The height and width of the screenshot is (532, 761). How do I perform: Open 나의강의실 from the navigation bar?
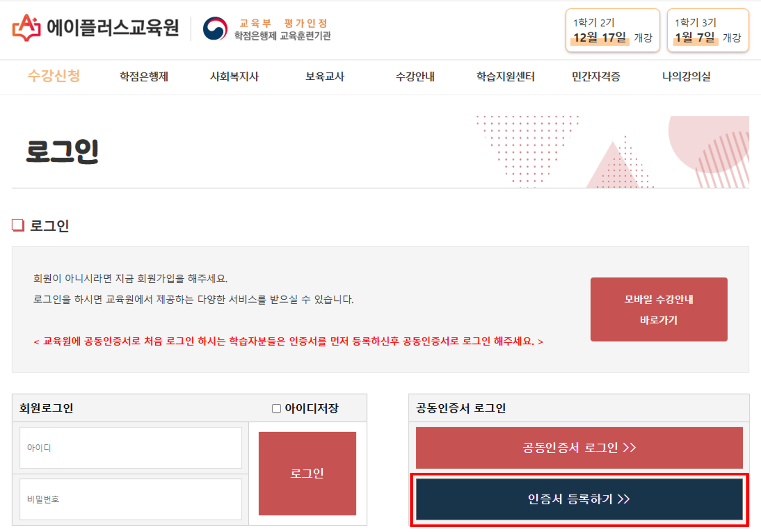pos(687,77)
